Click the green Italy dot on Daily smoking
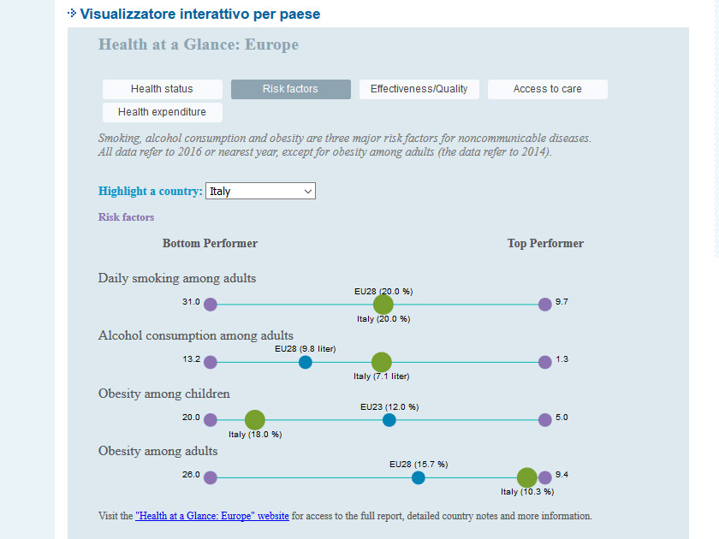 point(383,305)
